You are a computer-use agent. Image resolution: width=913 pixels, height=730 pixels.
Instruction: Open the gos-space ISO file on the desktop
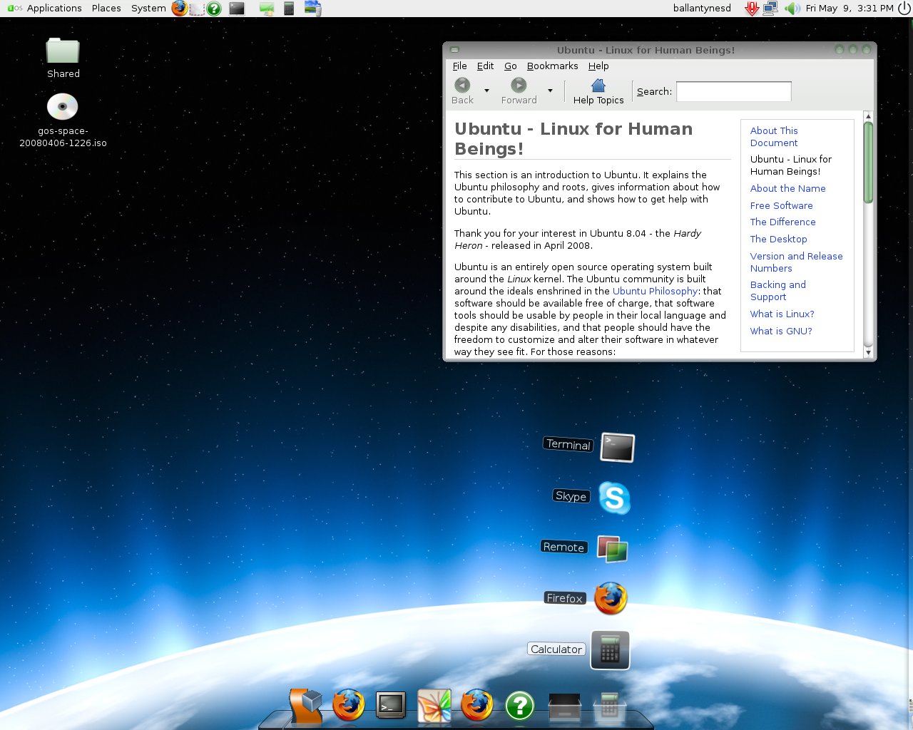(x=62, y=106)
